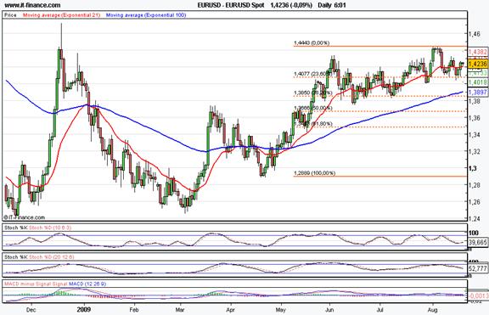The image size is (489, 315).
Task: Click the 1,34 price axis label
Action: pos(475,135)
